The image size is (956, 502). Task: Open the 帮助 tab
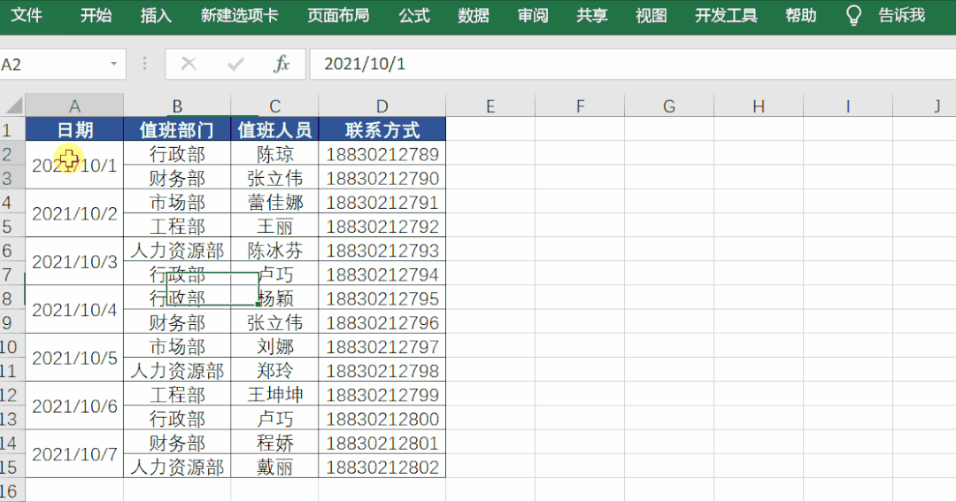800,15
